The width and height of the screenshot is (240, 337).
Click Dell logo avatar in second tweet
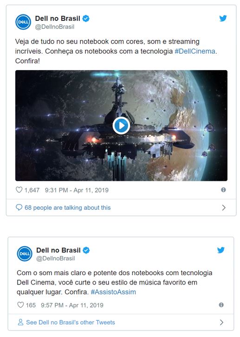pos(25,254)
